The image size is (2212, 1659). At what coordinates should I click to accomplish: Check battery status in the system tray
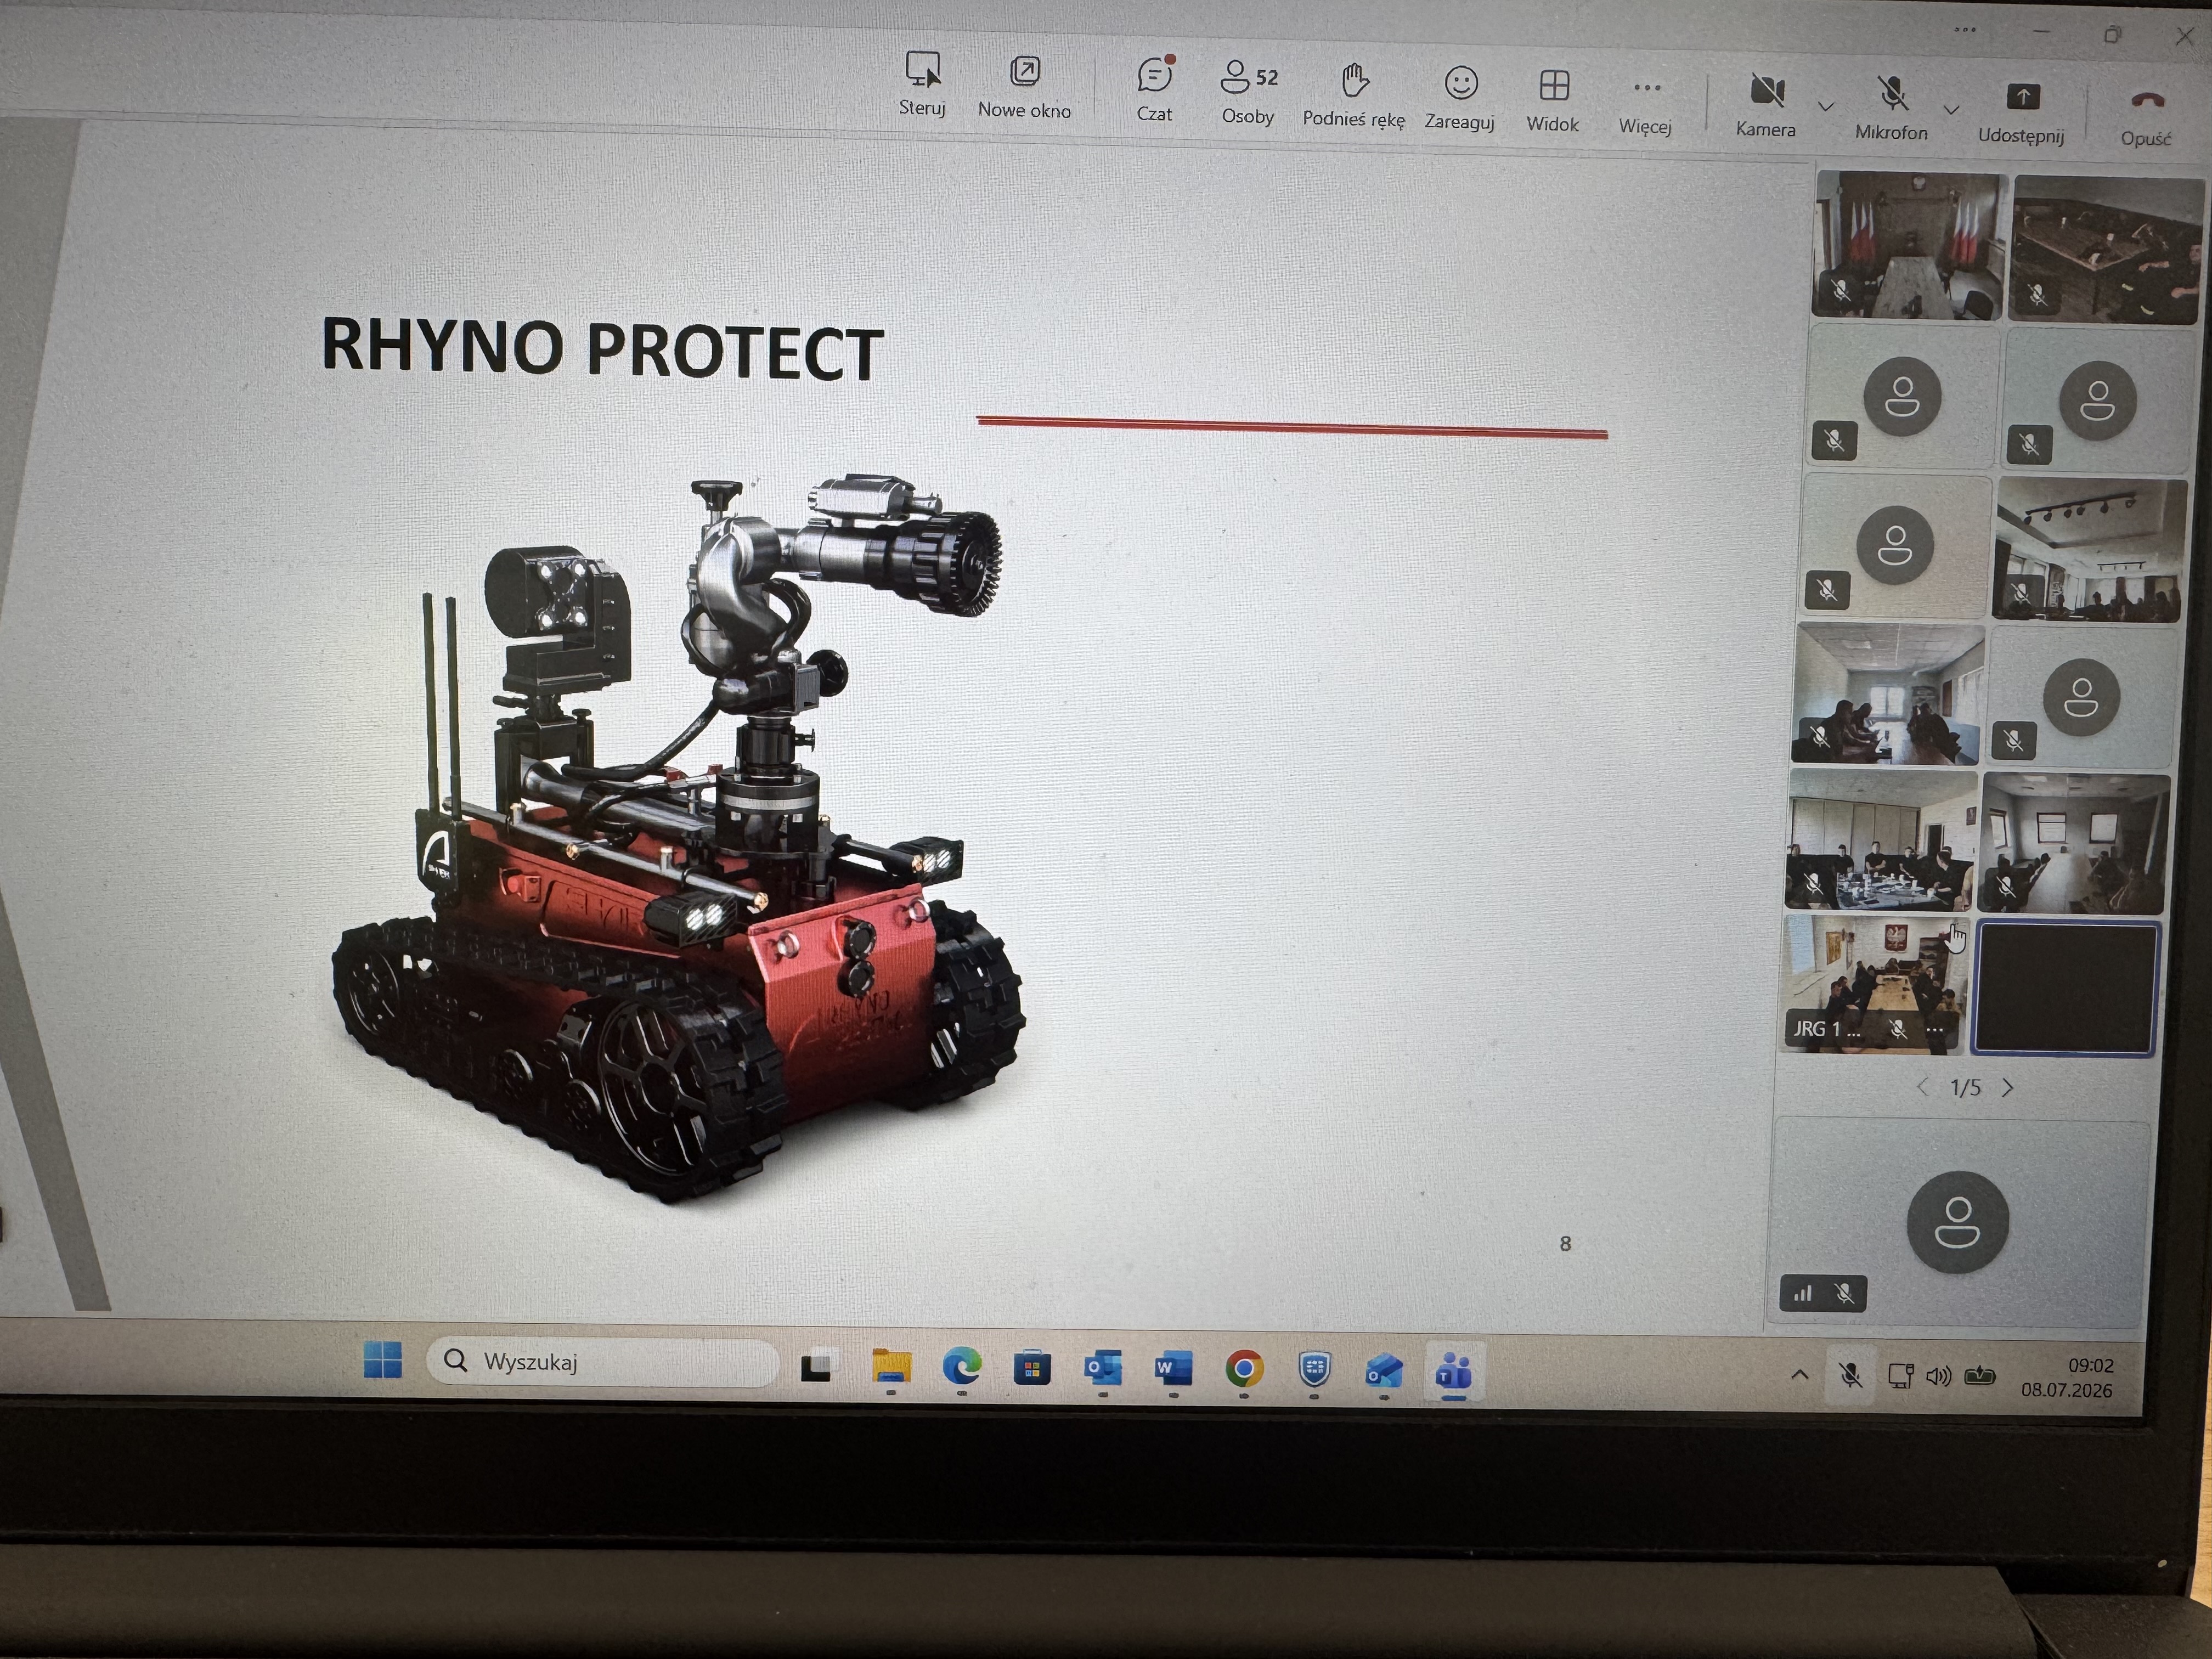click(1979, 1377)
